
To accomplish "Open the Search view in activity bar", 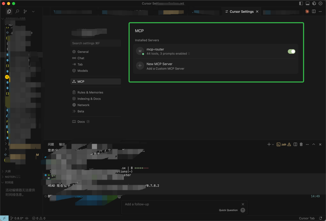I will [17, 11].
